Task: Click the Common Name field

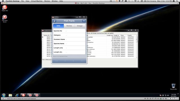Action: coord(69,39)
